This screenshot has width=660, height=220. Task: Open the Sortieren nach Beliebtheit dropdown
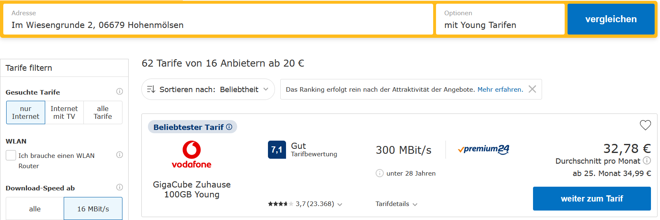208,89
